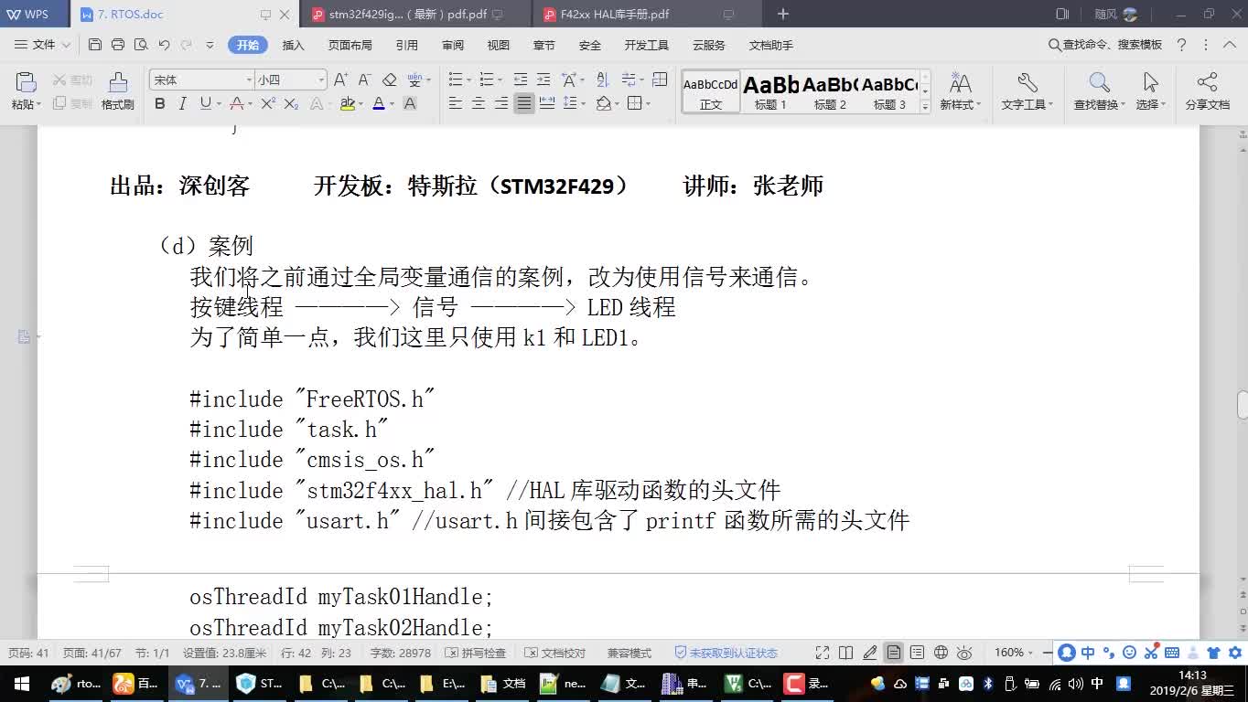Screen dimensions: 1248x702
Task: Clear formatting with the eraser icon
Action: 389,80
